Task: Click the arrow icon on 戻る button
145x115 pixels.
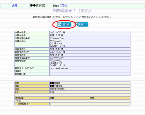Action: [x=77, y=24]
